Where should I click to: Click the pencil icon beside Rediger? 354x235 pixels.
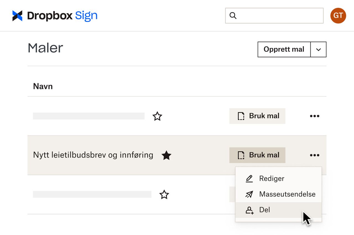coord(249,179)
